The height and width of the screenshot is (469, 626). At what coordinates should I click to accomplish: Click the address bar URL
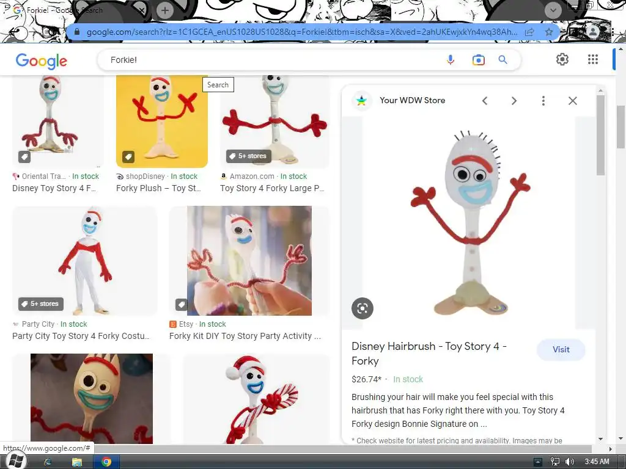301,32
